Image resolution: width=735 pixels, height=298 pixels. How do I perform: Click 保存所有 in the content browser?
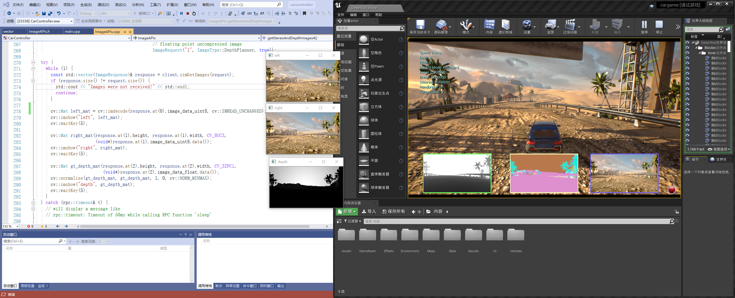tap(394, 211)
